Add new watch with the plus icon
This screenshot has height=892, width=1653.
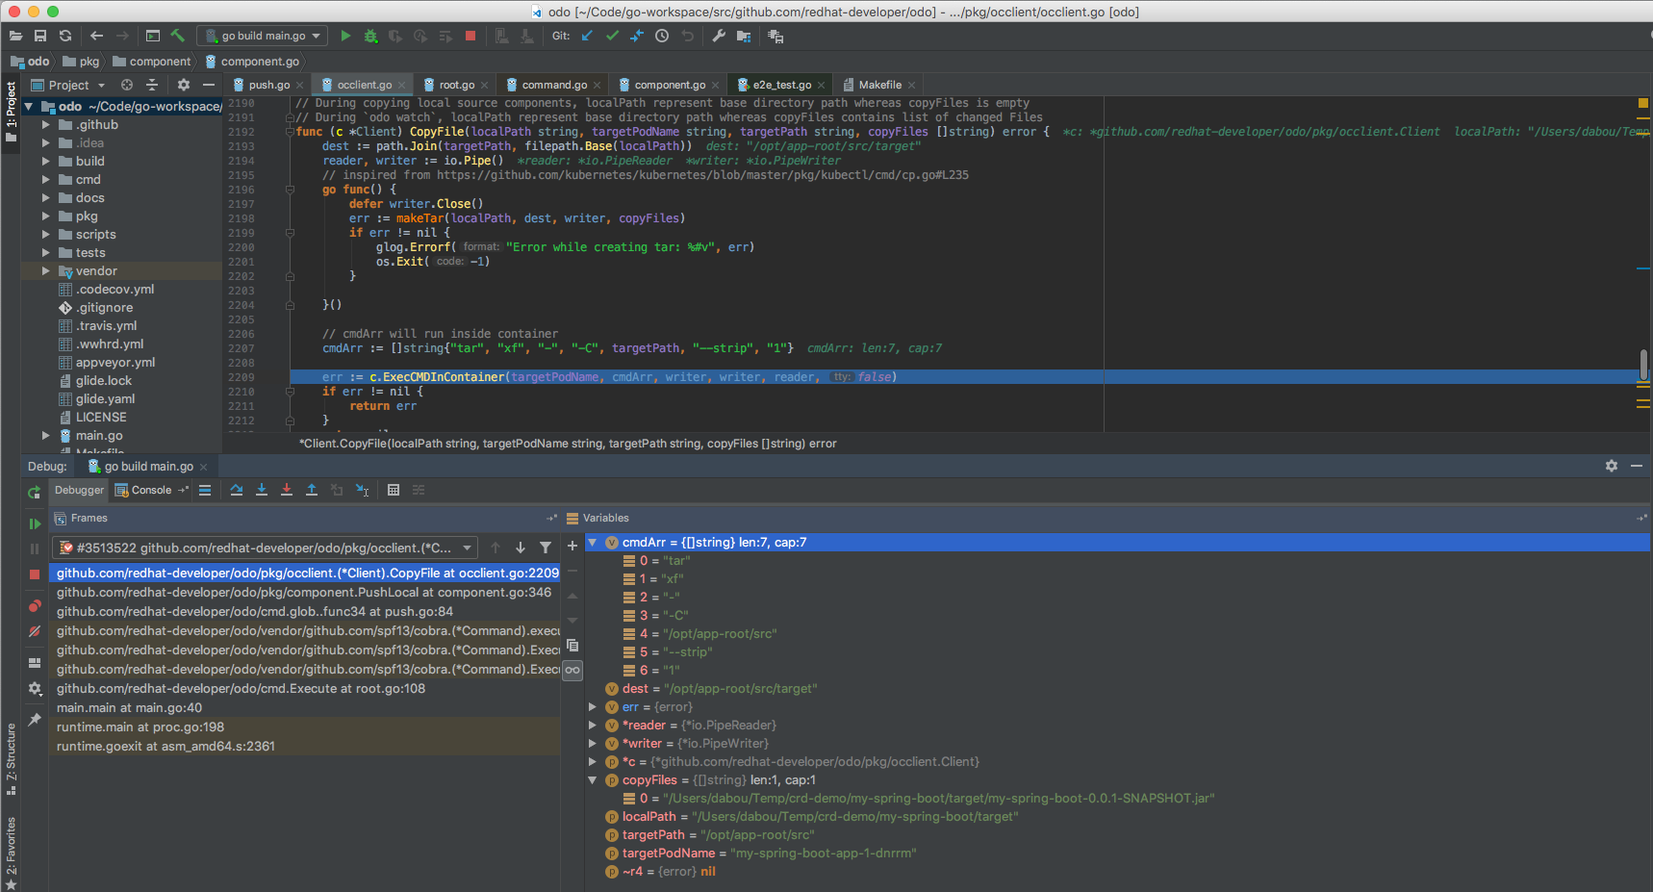pyautogui.click(x=572, y=546)
